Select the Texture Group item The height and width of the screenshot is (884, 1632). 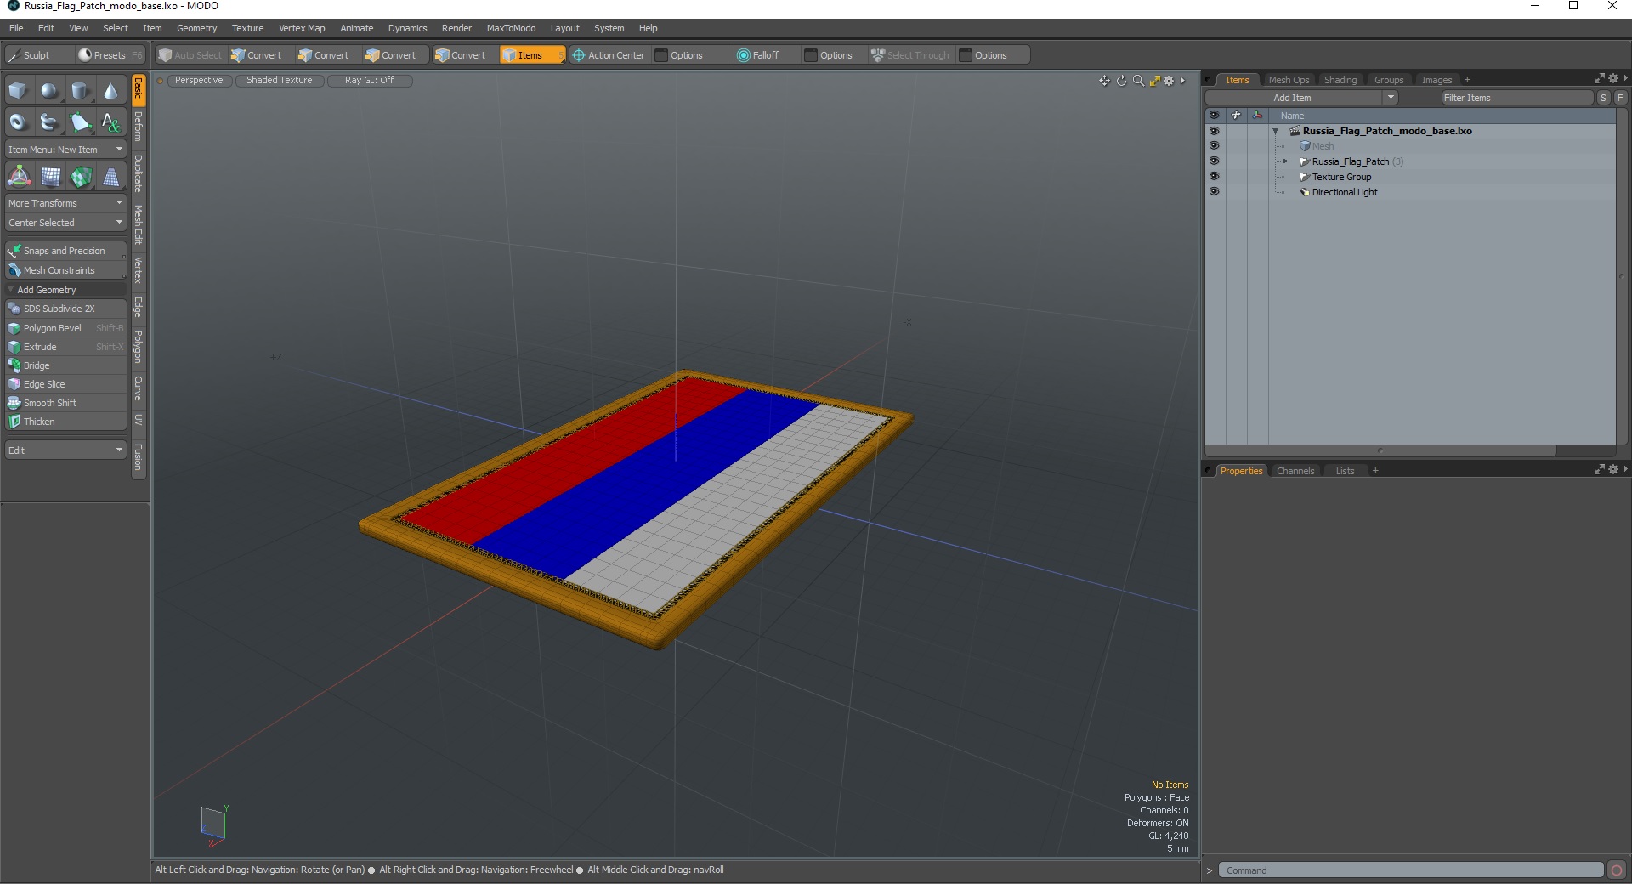(x=1341, y=177)
